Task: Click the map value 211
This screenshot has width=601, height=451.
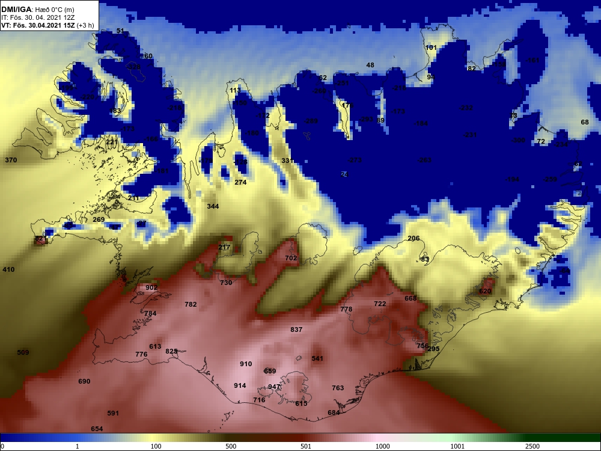Action: [x=133, y=198]
